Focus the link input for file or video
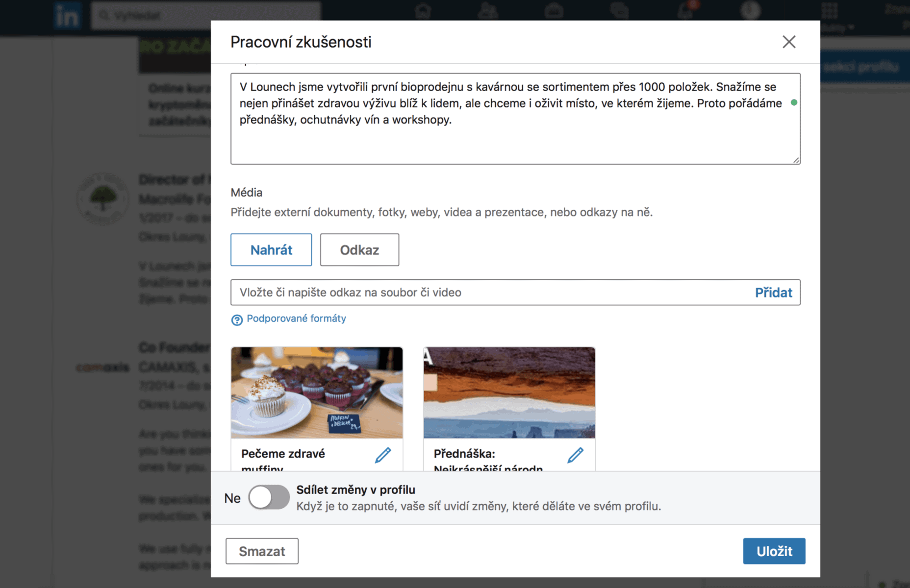910x588 pixels. click(490, 293)
